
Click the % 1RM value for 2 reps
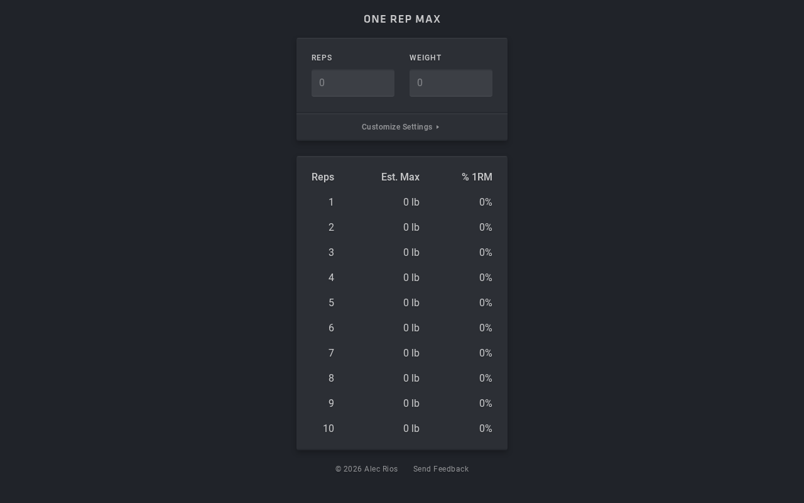[x=486, y=228]
